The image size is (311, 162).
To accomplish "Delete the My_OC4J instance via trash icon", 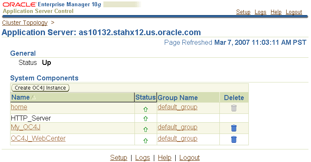I will [x=234, y=128].
